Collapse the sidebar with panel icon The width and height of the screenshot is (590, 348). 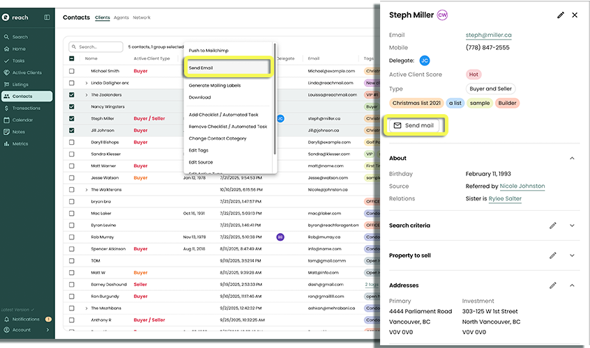(47, 17)
